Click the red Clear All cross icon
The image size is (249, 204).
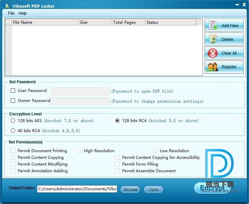213,53
